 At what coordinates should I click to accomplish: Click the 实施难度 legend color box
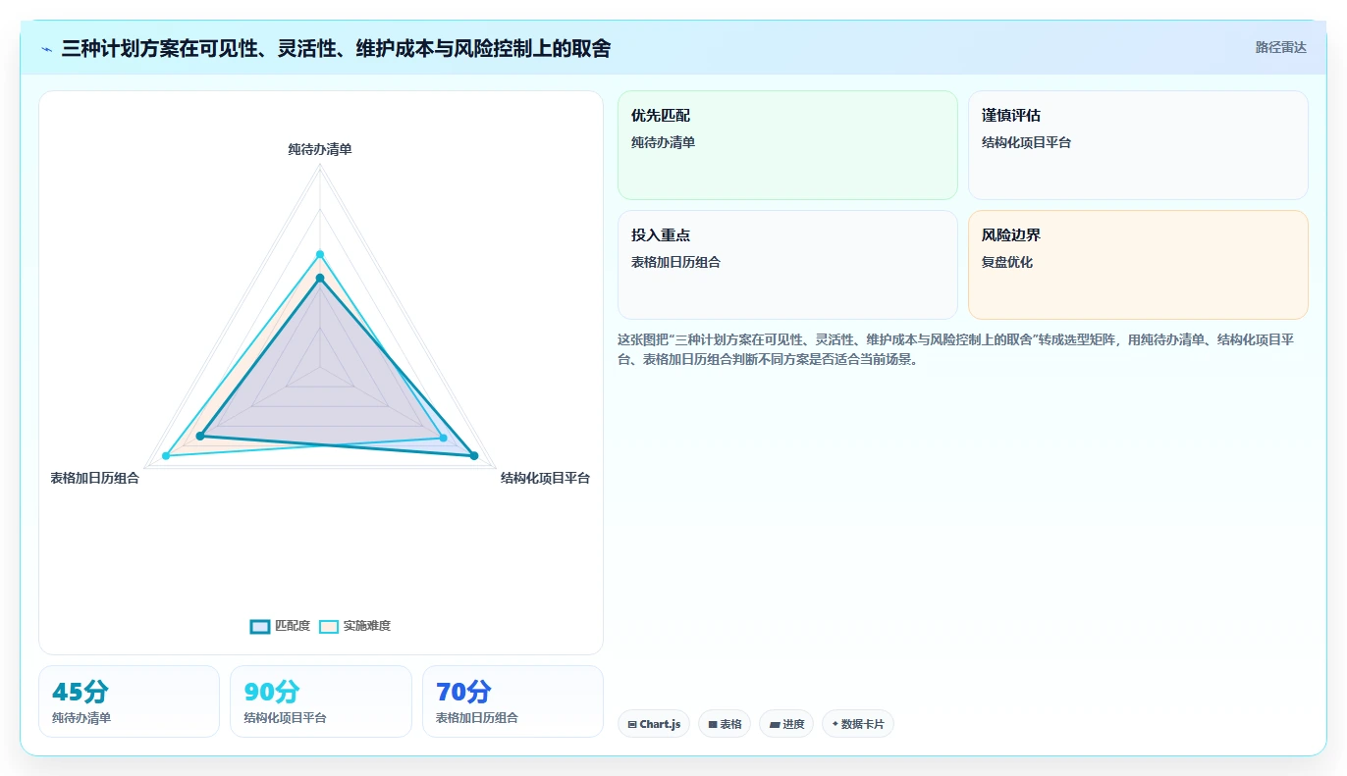(329, 627)
